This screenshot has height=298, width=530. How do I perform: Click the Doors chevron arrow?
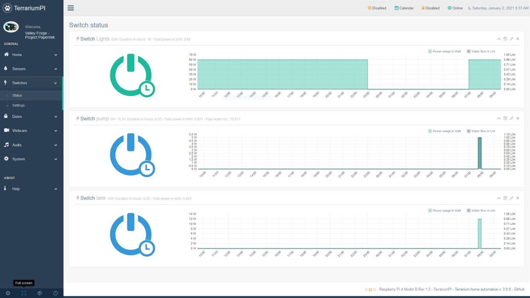coord(56,117)
